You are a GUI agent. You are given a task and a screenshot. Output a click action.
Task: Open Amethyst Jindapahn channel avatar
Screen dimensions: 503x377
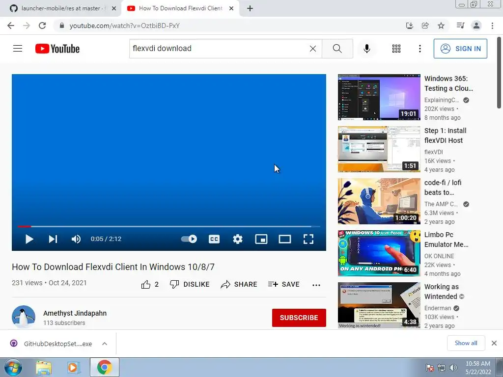24,317
